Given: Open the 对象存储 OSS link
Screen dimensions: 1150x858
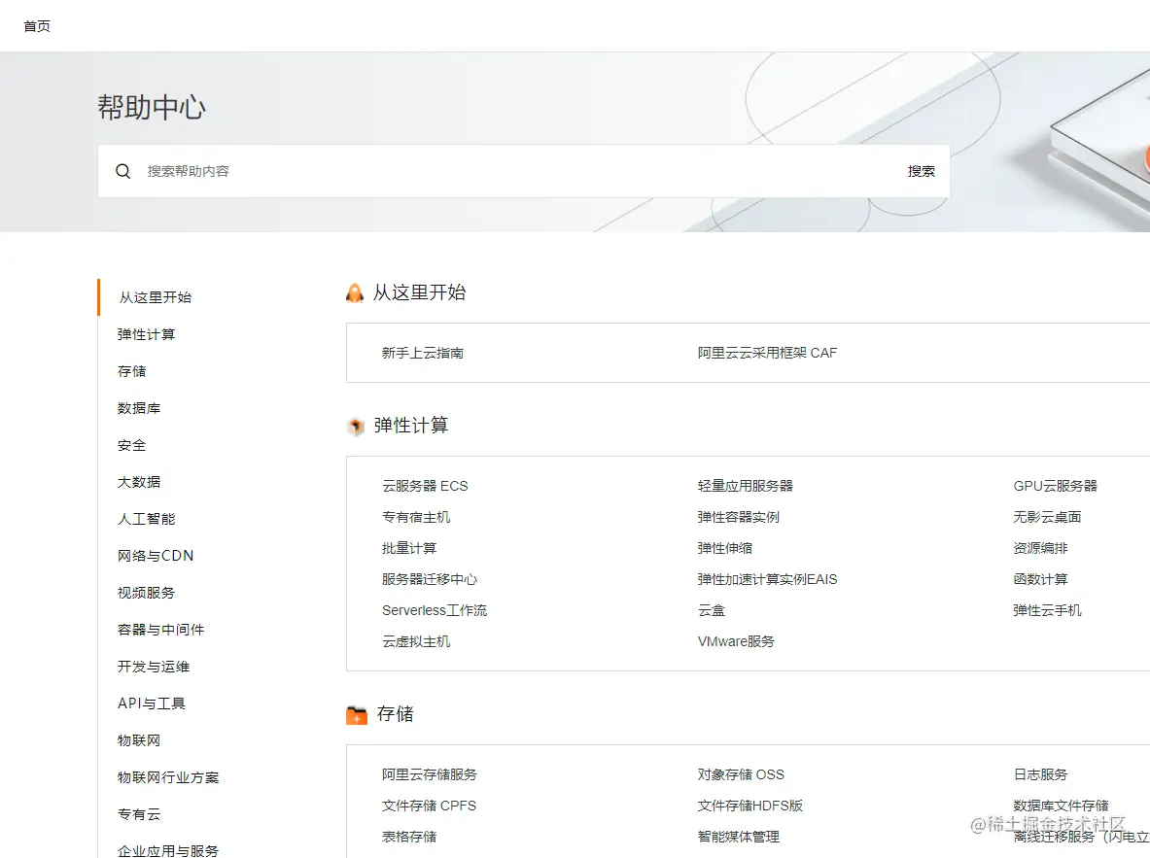Looking at the screenshot, I should pos(741,774).
